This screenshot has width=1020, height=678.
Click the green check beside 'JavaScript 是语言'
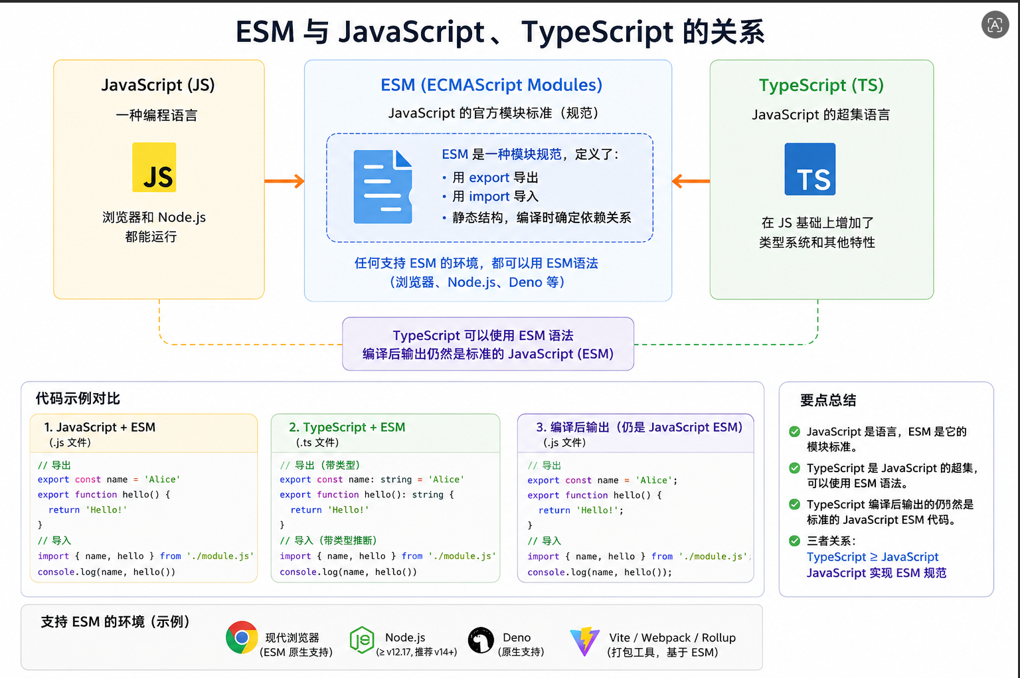coord(794,432)
